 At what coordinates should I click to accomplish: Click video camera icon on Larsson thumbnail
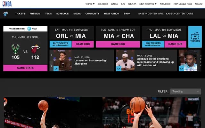click(56, 68)
